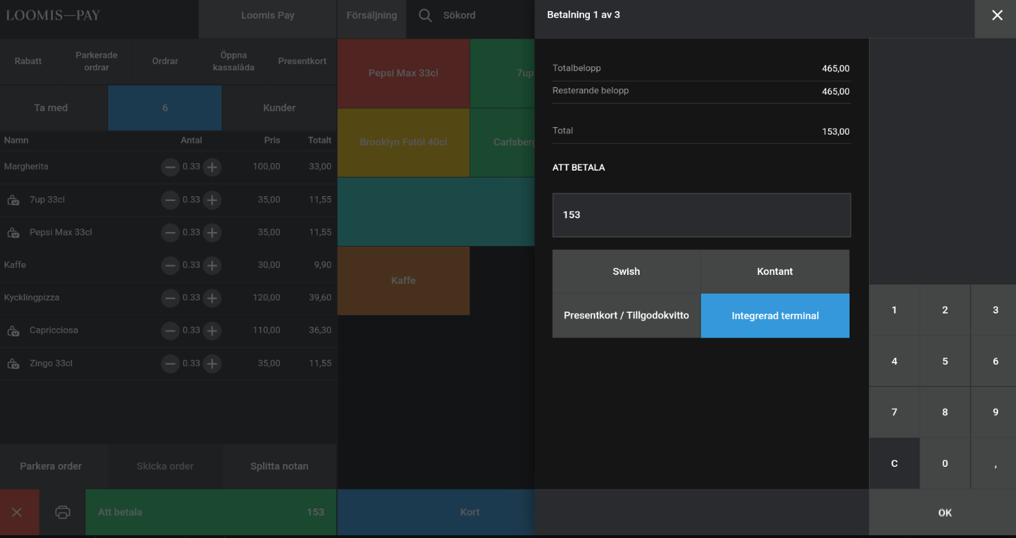1016x538 pixels.
Task: Click the combo icon beside 7up 33cl
Action: pyautogui.click(x=13, y=200)
